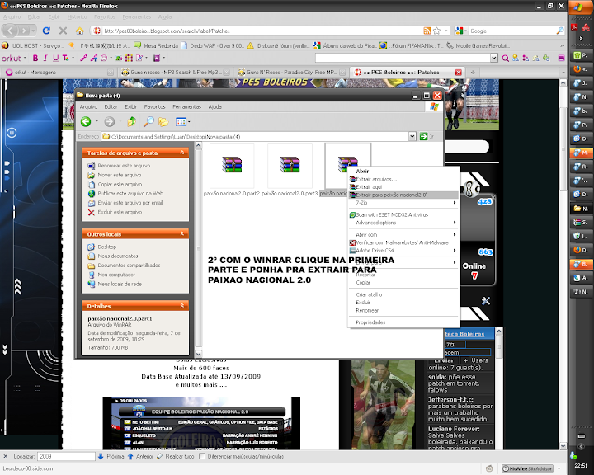This screenshot has height=475, width=594.
Task: Toggle orkut toolbar Underline icon
Action: 56,58
